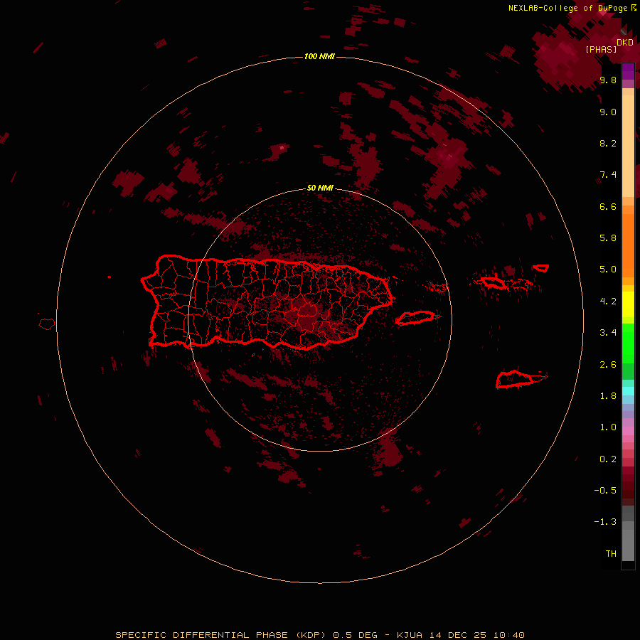
Task: Select the -1.3 scale label
Action: coord(605,522)
